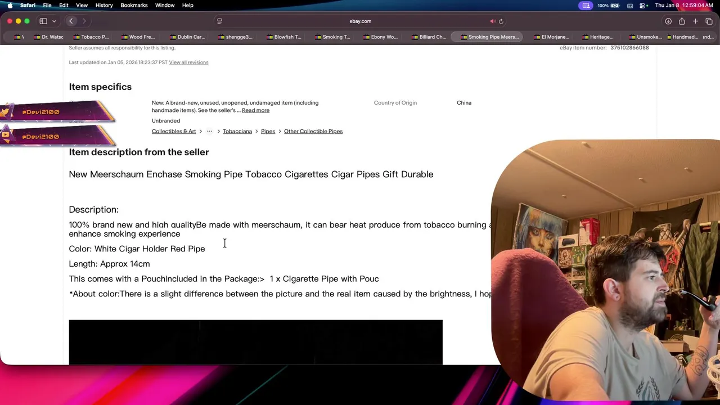Show the tab overview
This screenshot has width=720, height=405.
coord(709,21)
